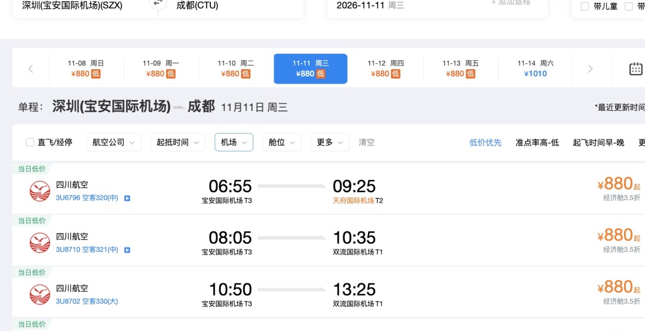Open the 航空公司 filter dropdown

tap(114, 142)
